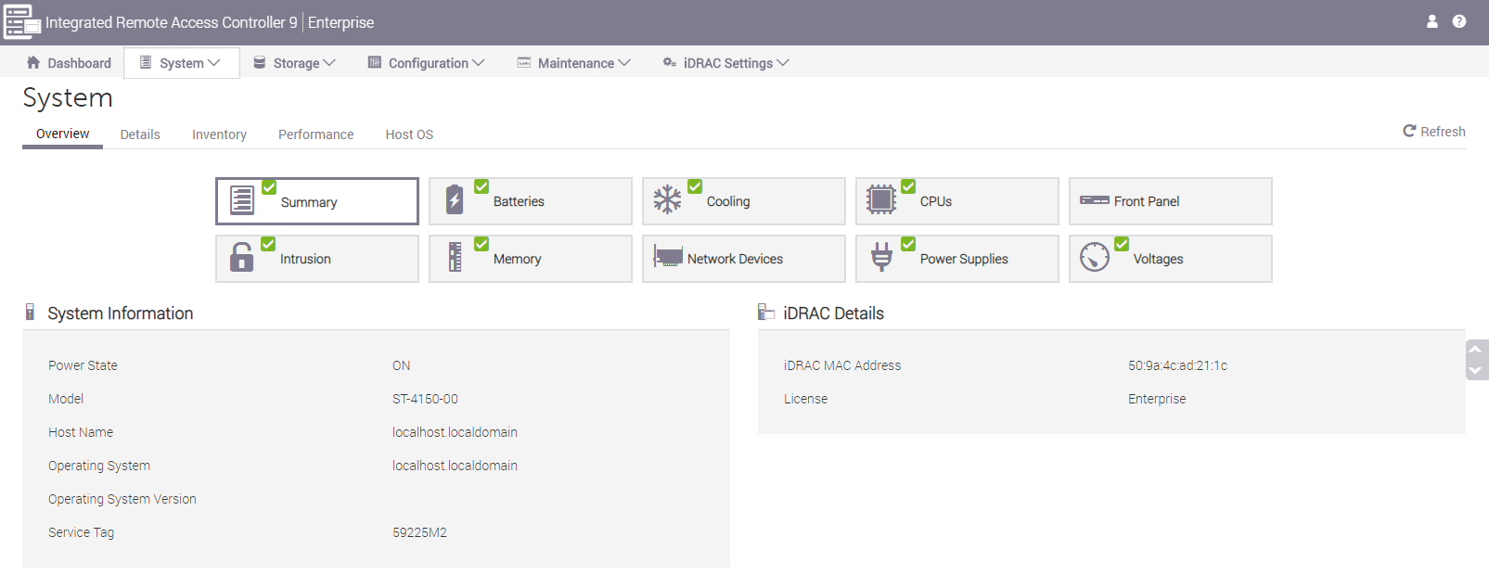Click the License value Enterprise

(1157, 399)
